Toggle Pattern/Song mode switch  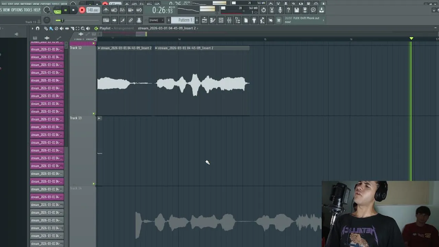click(57, 11)
